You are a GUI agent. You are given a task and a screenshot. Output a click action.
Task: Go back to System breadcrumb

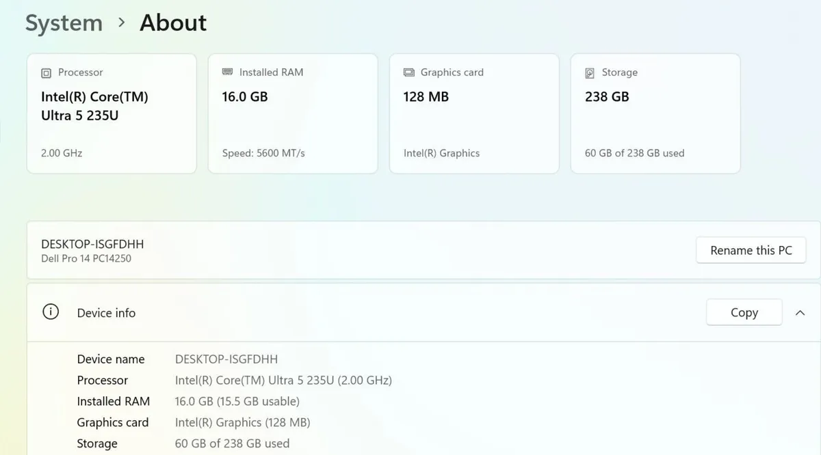[x=64, y=23]
